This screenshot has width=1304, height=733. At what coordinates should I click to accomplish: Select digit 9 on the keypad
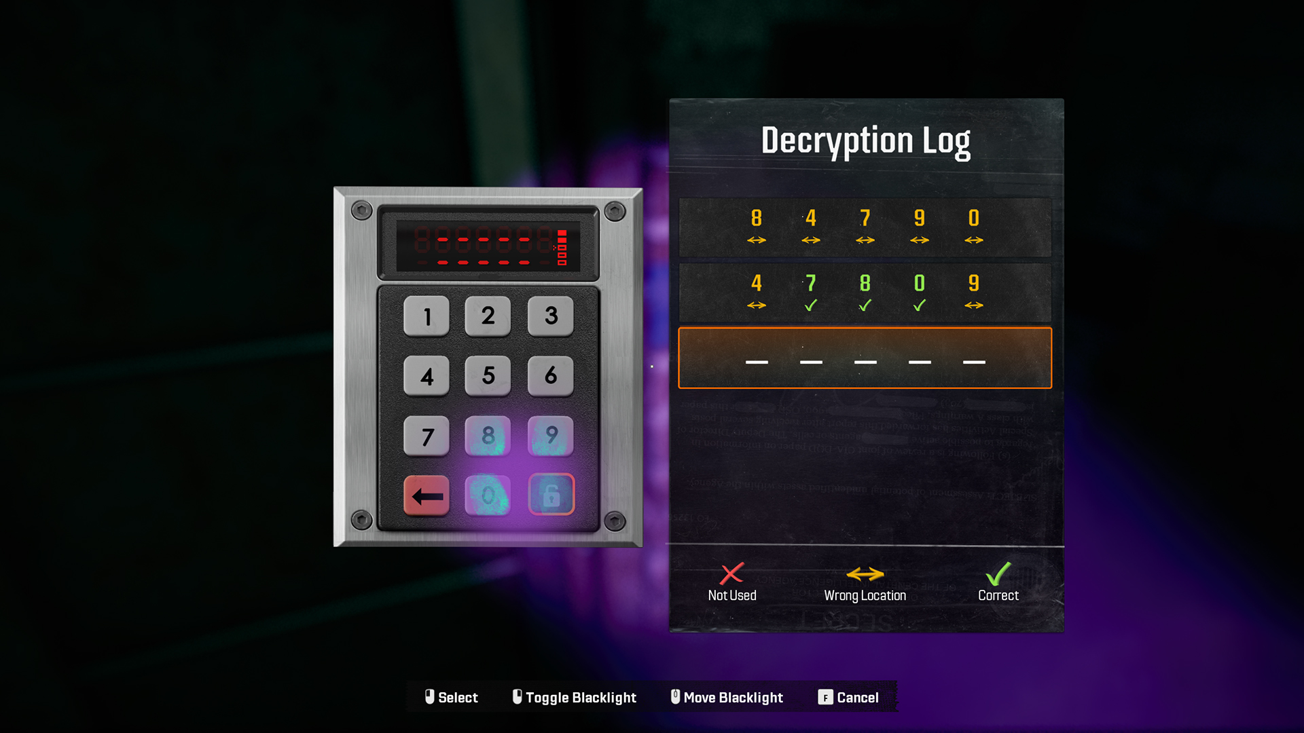(549, 435)
